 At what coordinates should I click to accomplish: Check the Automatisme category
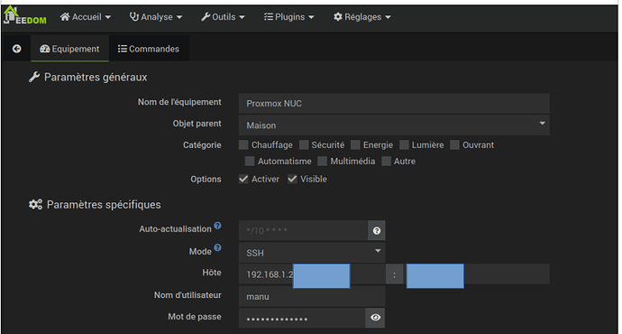(x=250, y=162)
